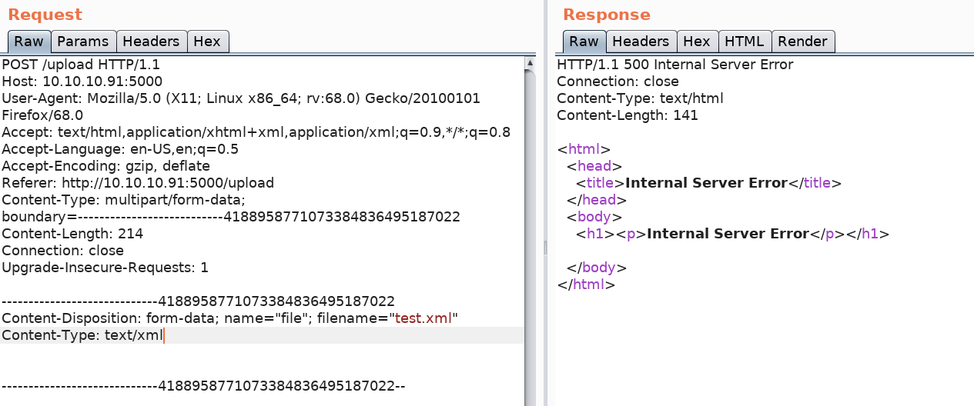974x406 pixels.
Task: Click the request editor scroll-up arrow
Action: click(531, 62)
